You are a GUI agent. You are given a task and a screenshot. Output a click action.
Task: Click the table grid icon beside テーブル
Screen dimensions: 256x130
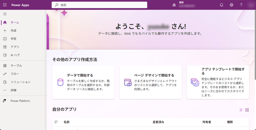5,66
